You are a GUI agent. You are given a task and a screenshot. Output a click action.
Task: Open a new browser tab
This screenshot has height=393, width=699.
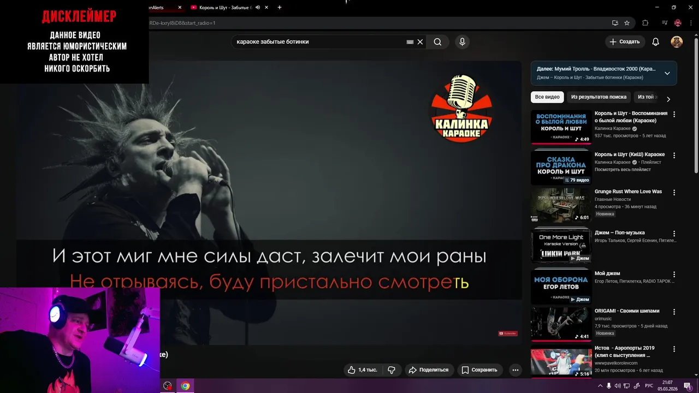coord(280,8)
